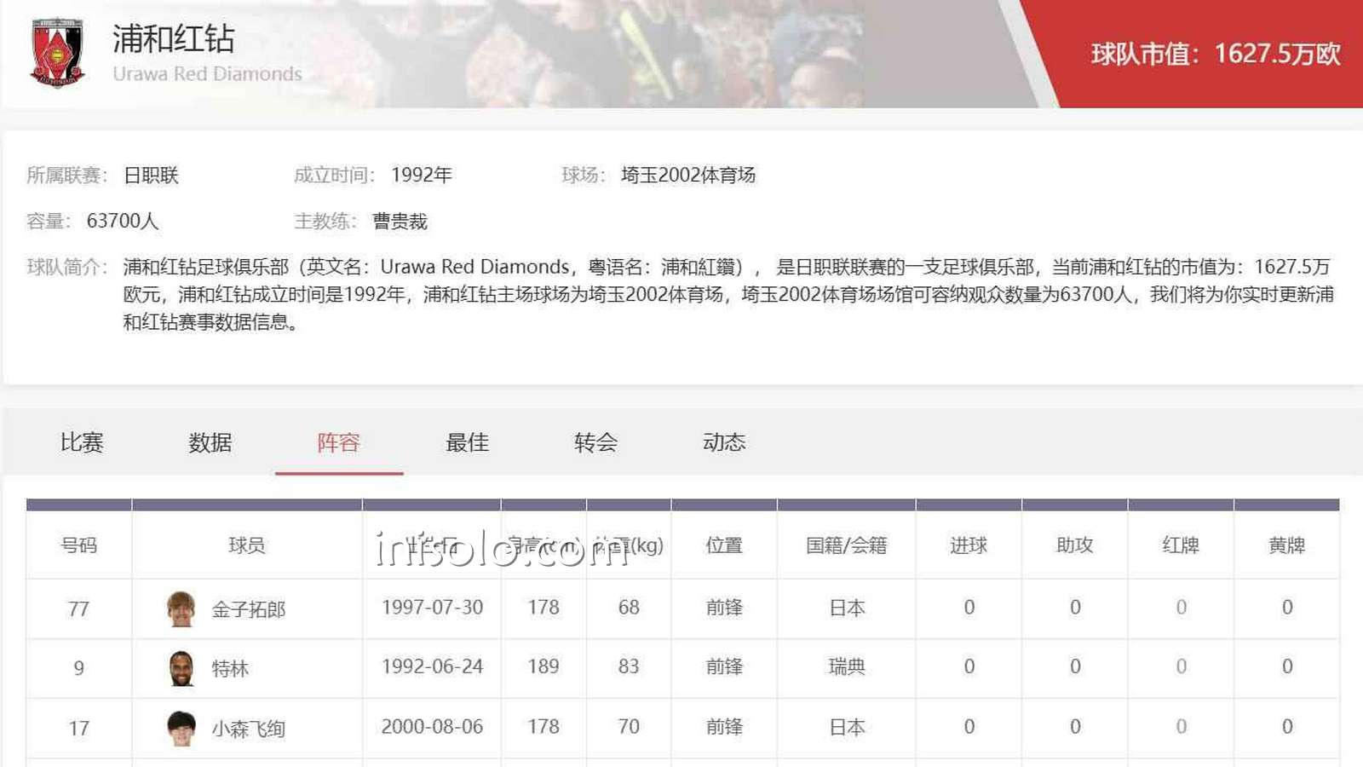The width and height of the screenshot is (1363, 767).
Task: Click height 189 cell
Action: [543, 666]
